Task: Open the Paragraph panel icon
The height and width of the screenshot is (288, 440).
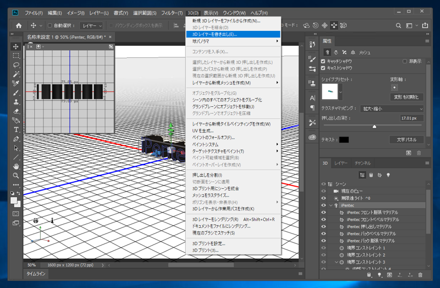Action: pos(312,107)
